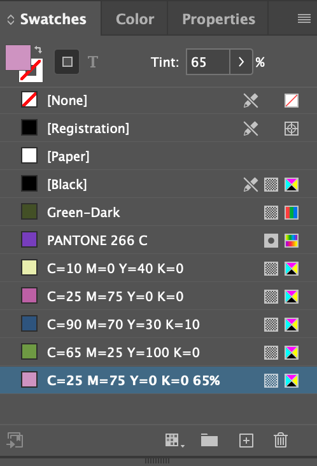Click the spot color icon for PANTONE 266 C
317x466 pixels.
click(271, 241)
